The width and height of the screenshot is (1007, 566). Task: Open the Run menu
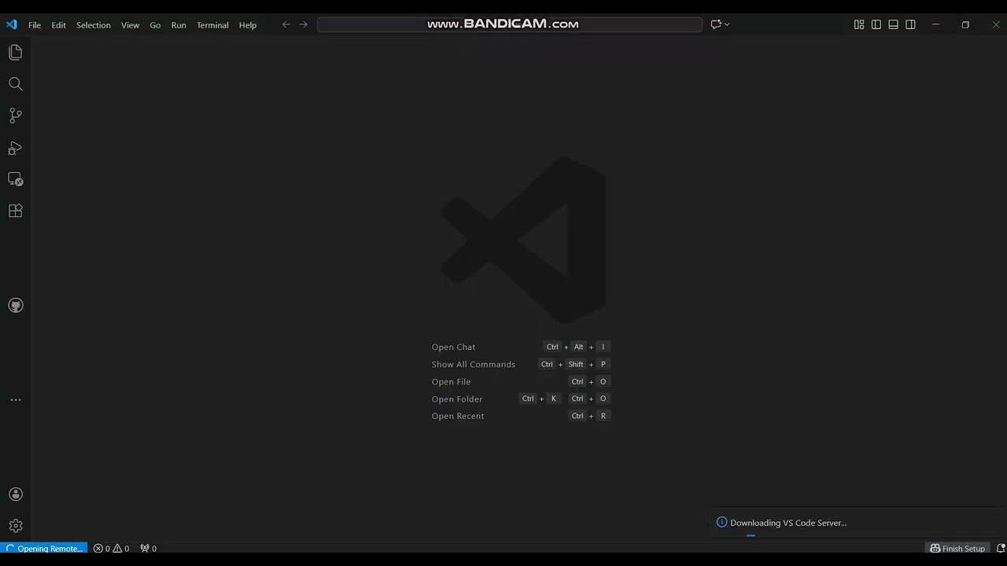click(179, 25)
